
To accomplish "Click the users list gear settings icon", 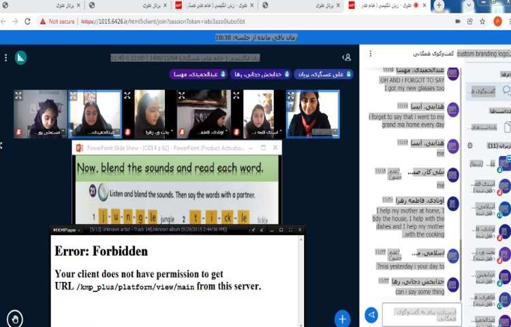I will (x=470, y=146).
